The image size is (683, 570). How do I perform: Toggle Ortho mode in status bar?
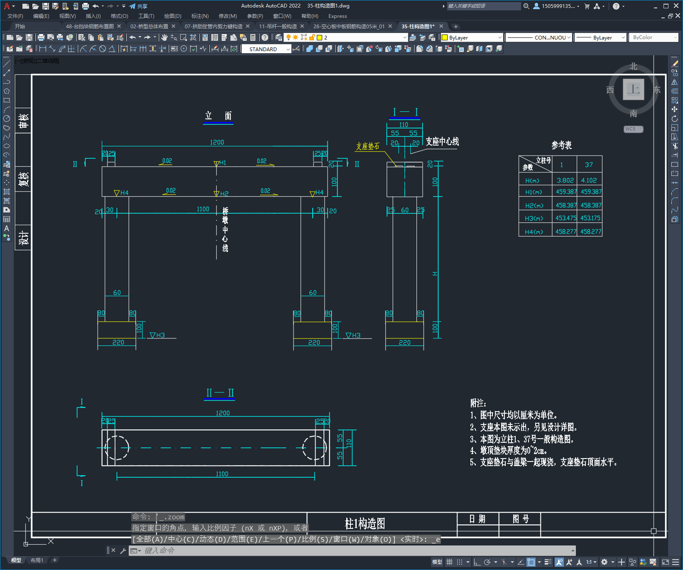[x=477, y=562]
